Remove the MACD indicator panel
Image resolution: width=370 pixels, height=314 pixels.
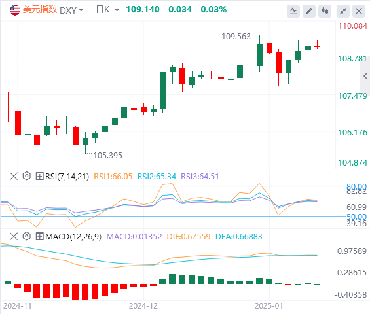pos(14,236)
